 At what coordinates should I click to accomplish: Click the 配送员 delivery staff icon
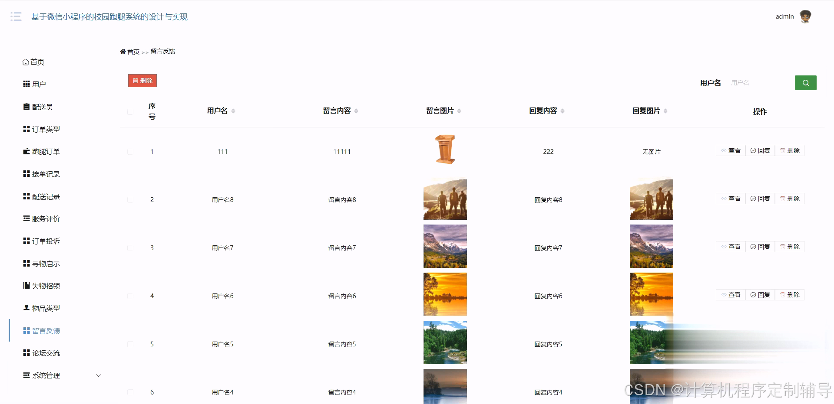(x=26, y=106)
